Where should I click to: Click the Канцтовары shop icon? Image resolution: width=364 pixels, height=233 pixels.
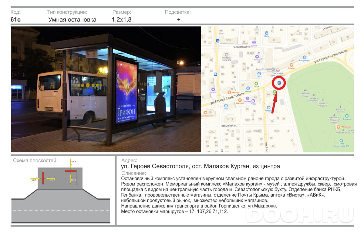click(304, 57)
